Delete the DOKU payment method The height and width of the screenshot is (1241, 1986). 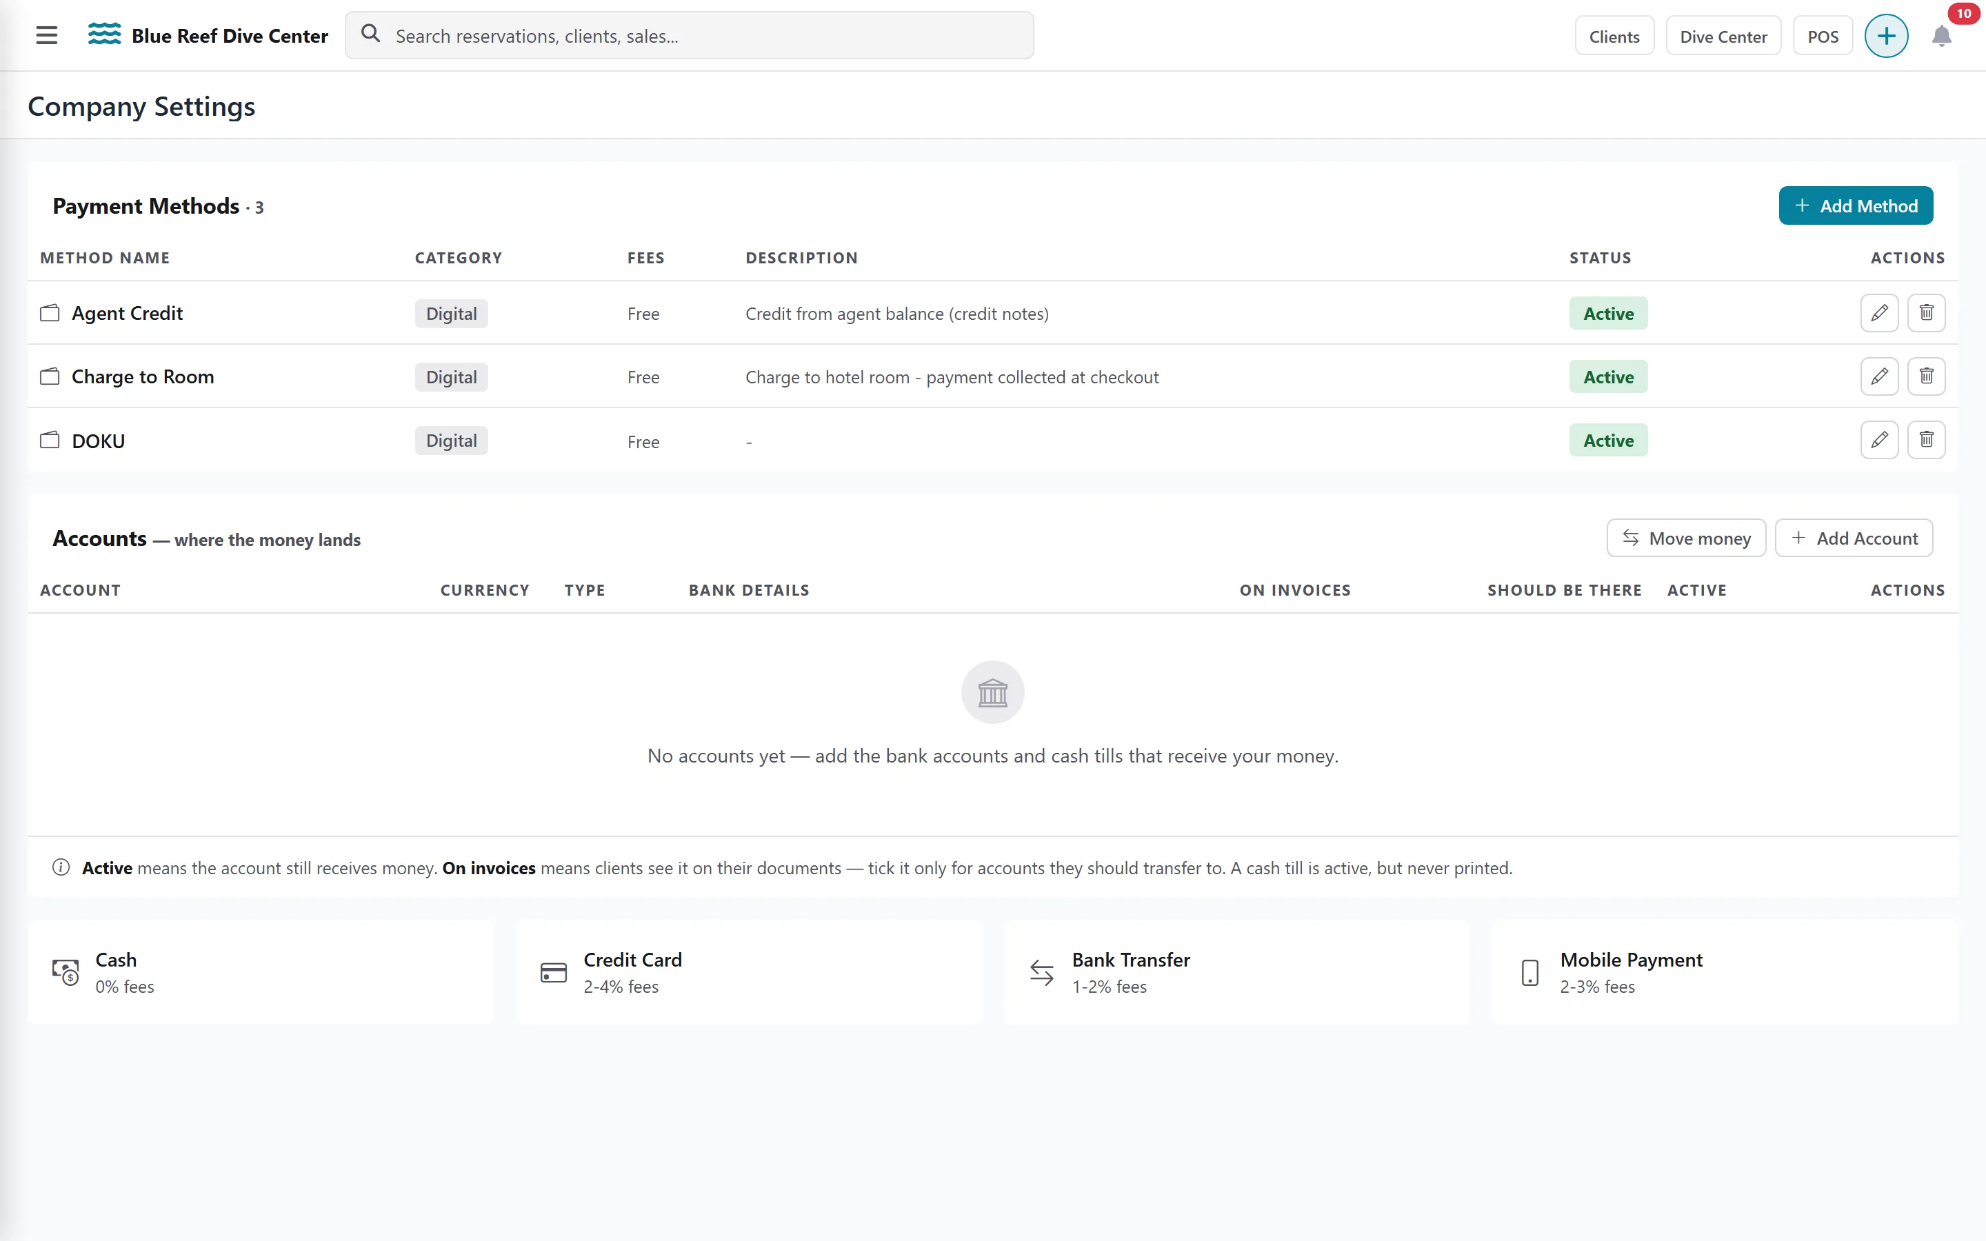tap(1926, 440)
